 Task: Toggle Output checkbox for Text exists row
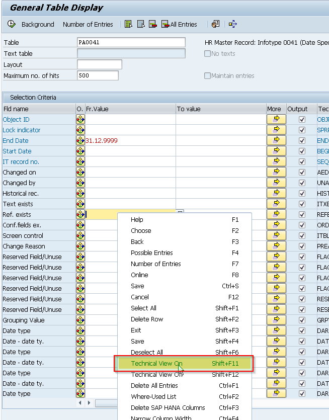point(302,204)
